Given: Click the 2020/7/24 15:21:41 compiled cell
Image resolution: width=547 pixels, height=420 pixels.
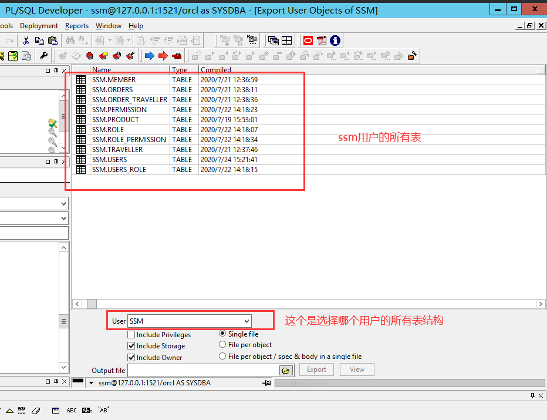Looking at the screenshot, I should point(229,160).
